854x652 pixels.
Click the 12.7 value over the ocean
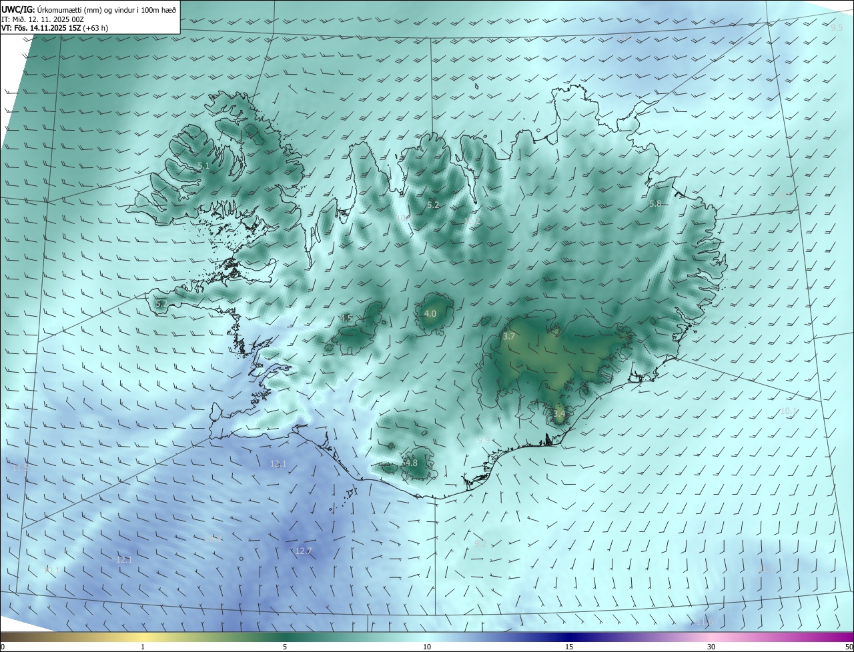tap(304, 551)
